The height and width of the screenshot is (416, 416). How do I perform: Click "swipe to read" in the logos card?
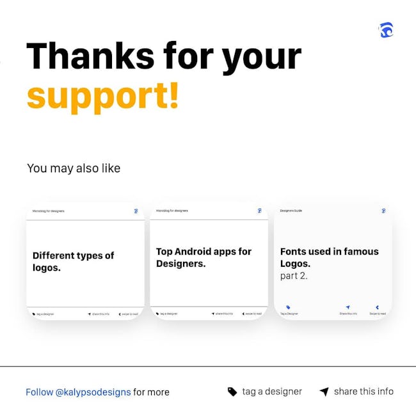(130, 314)
